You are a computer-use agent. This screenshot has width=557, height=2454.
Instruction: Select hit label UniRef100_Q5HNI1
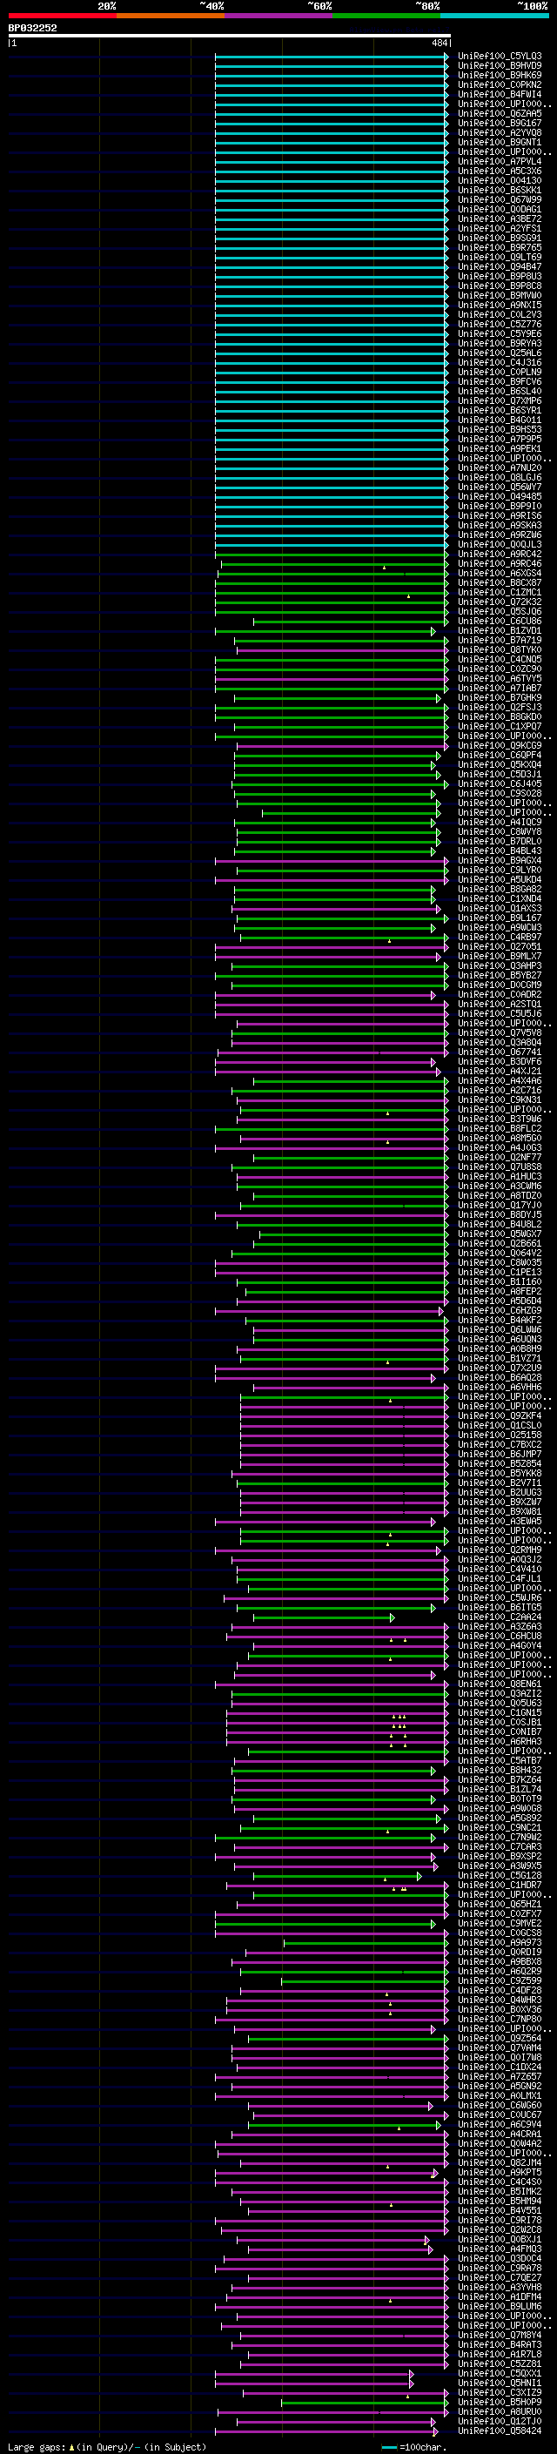(x=500, y=2383)
